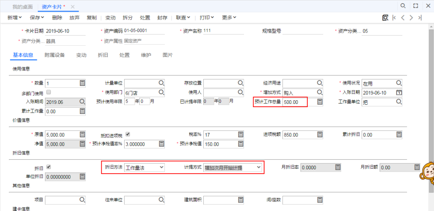The width and height of the screenshot is (434, 211).
Task: Expand the 计提方式 dropdown
Action: coord(233,167)
